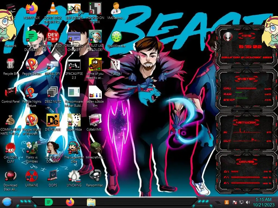This screenshot has width=278, height=208.
Task: Click the taskbar clock showing 5:15 AM
Action: click(263, 202)
